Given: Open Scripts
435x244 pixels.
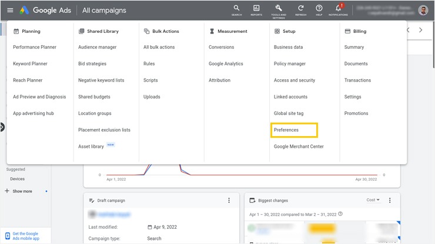Looking at the screenshot, I should coord(150,80).
